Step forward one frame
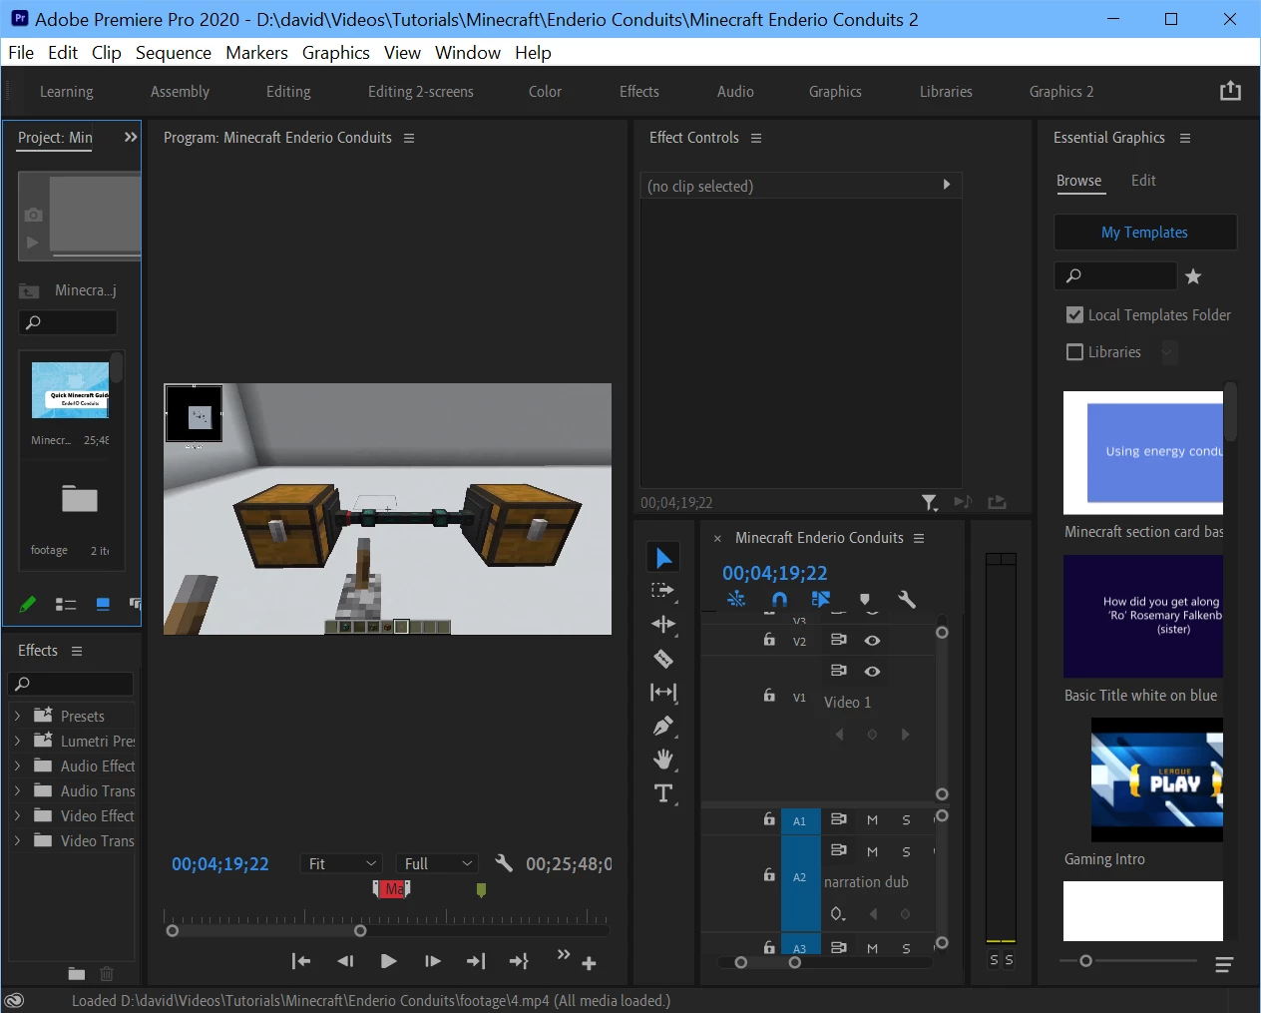1261x1013 pixels. click(433, 961)
